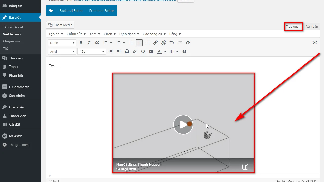Open the Định dạng menu
The image size is (324, 182).
129,34
